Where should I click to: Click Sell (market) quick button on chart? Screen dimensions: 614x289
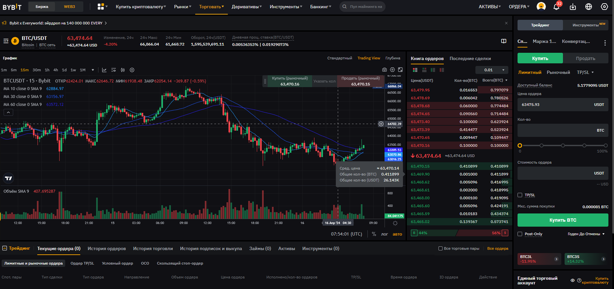pos(360,81)
